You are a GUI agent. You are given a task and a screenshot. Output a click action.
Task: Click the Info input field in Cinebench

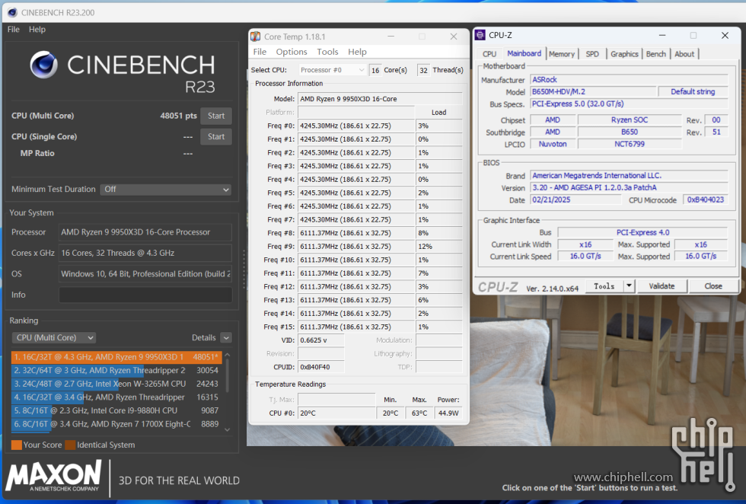click(145, 295)
